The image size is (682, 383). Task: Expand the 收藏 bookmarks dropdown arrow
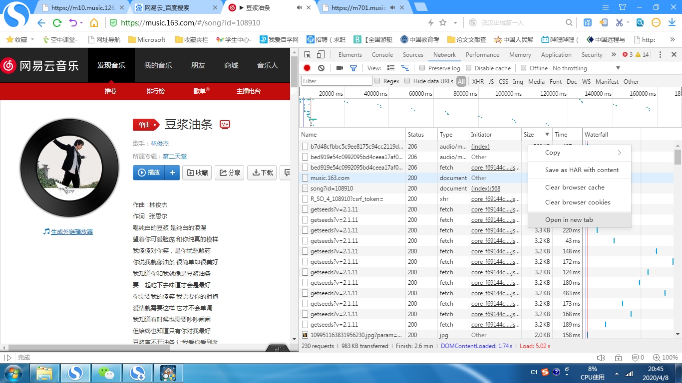[32, 39]
